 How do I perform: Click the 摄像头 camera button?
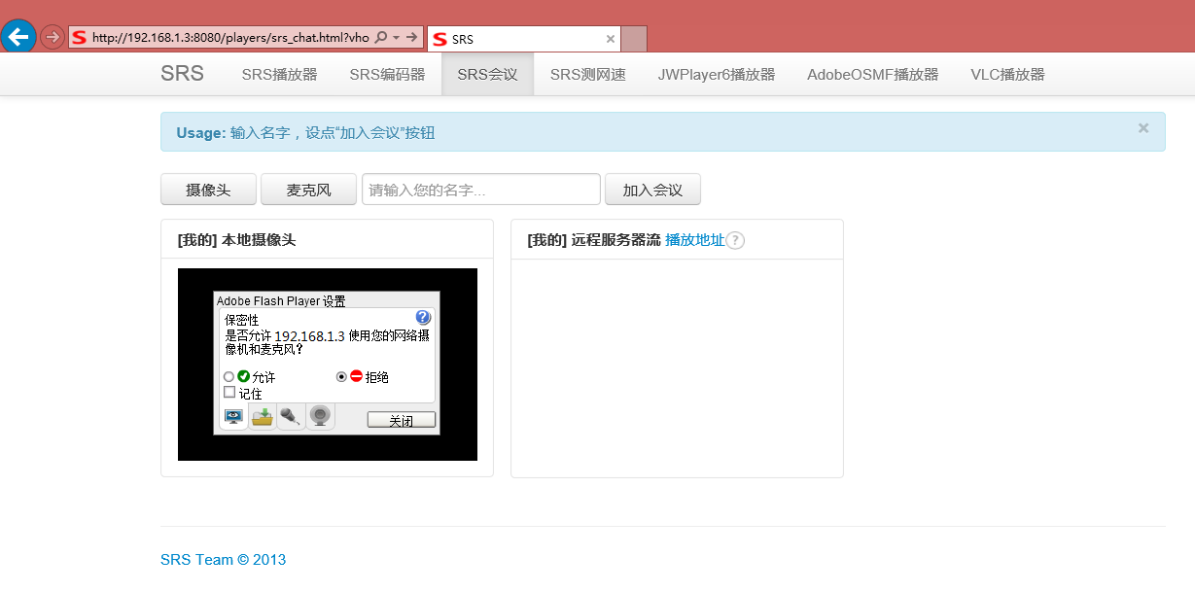pyautogui.click(x=208, y=190)
